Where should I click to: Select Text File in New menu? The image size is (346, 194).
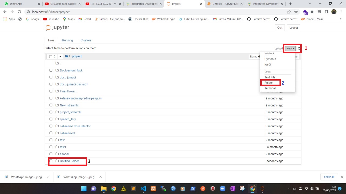click(270, 77)
